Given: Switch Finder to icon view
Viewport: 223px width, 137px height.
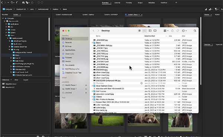Looking at the screenshot, I should click(139, 31).
